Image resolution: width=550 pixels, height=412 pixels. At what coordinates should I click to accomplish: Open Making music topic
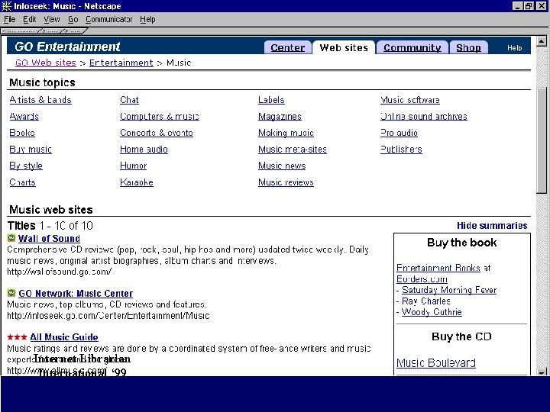pos(286,133)
